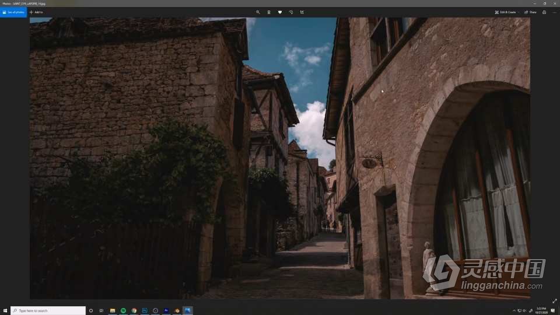This screenshot has width=560, height=315.
Task: Open the pen/ink workspace tray icon
Action: (531, 311)
